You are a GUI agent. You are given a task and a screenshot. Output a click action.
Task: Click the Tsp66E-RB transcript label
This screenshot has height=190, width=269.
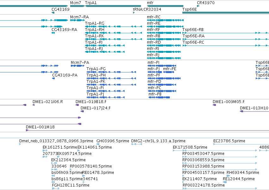193,30
